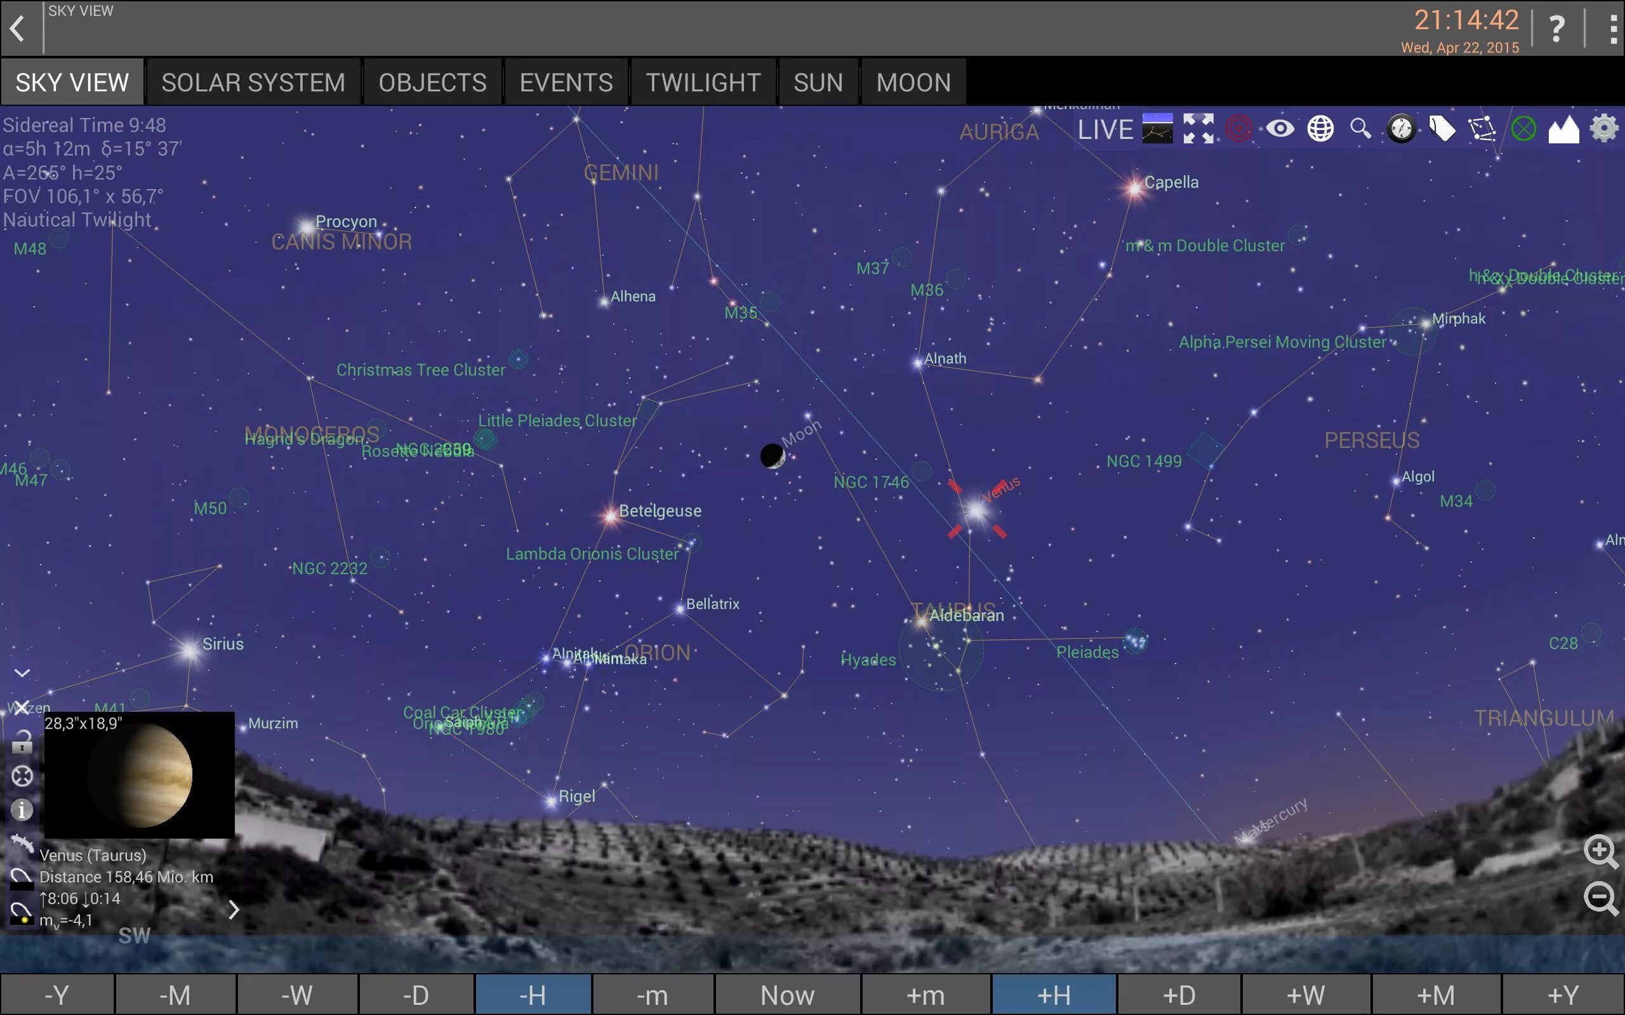Click the red target rings icon
The width and height of the screenshot is (1625, 1015).
tap(1239, 128)
